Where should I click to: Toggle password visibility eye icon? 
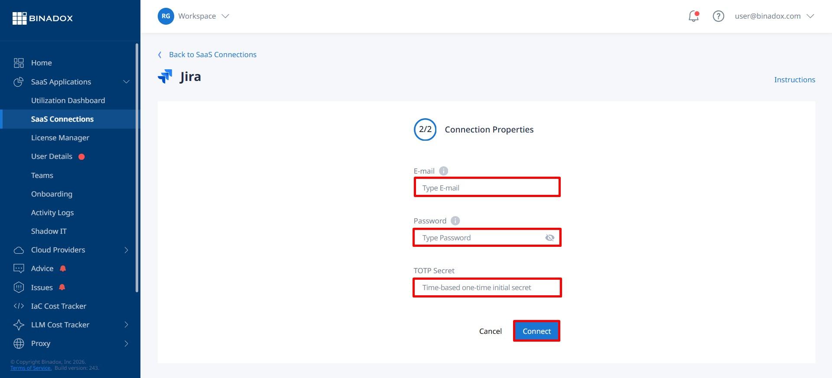click(549, 238)
